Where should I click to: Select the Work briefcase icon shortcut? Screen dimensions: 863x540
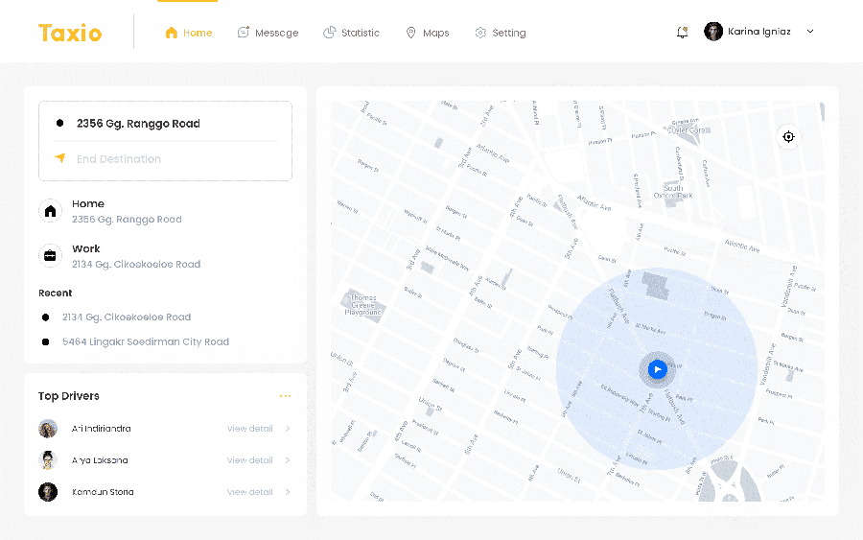tap(50, 256)
